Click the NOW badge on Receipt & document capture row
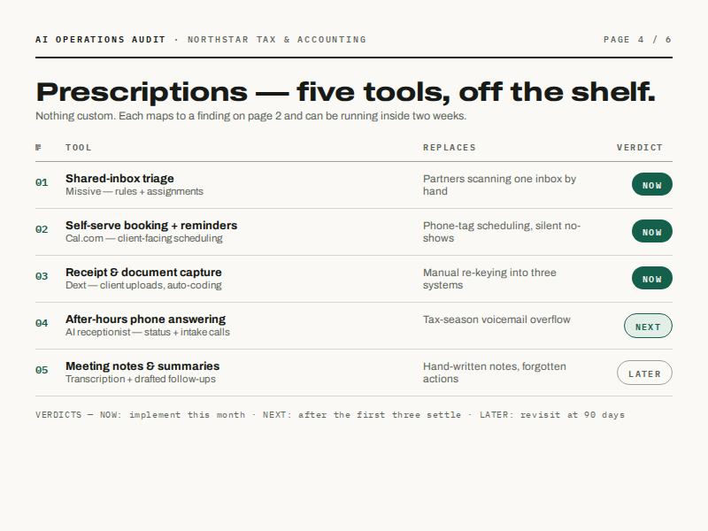Screen dimensions: 708x531 click(x=652, y=279)
